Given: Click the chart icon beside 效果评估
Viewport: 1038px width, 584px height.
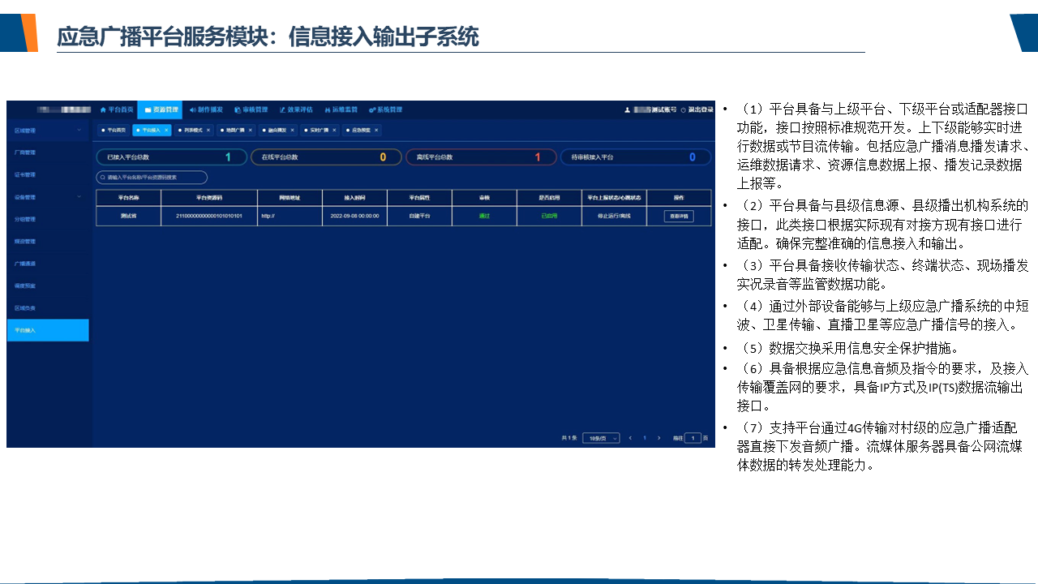Looking at the screenshot, I should pos(283,109).
